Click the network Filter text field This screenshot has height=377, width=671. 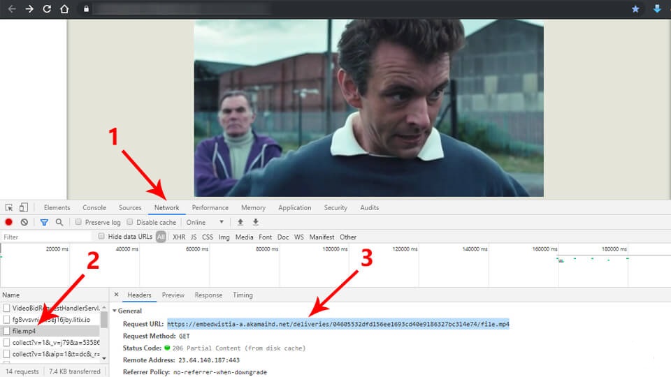pos(45,237)
